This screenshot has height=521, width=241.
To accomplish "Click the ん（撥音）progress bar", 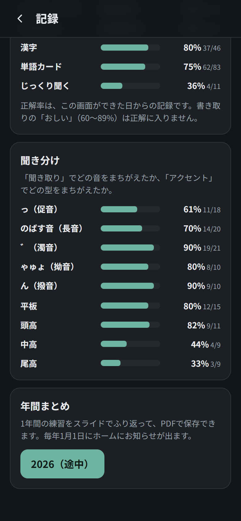I will (x=130, y=286).
